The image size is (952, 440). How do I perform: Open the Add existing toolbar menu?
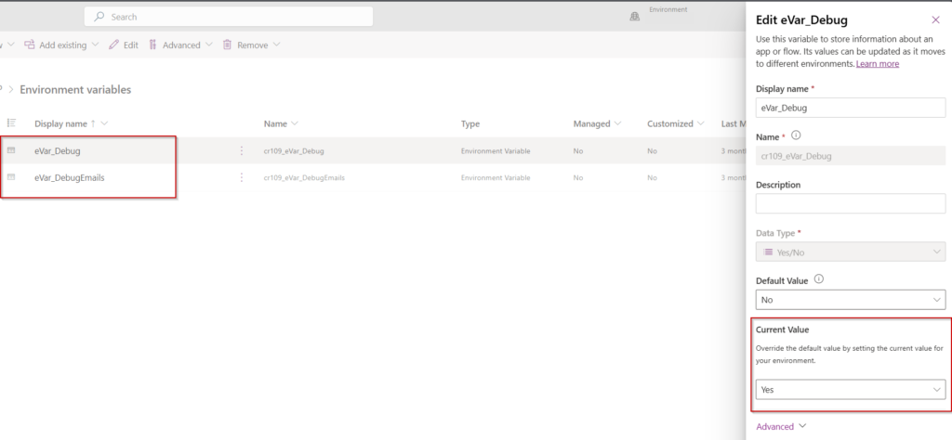point(61,45)
